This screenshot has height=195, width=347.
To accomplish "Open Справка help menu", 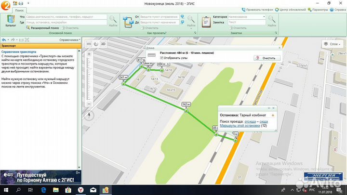I will coord(338,10).
